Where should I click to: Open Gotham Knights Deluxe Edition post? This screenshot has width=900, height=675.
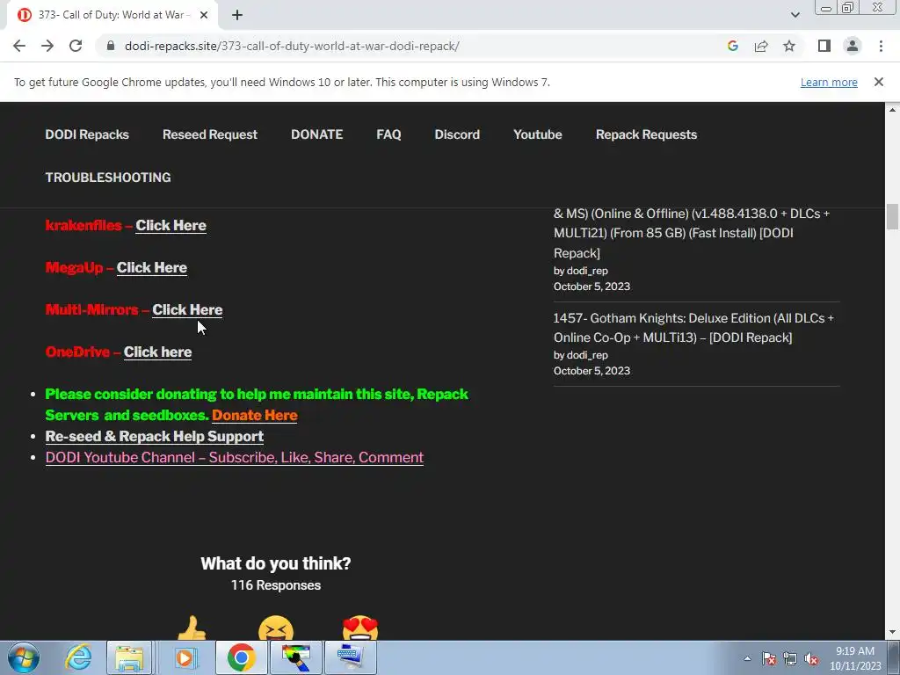click(x=693, y=328)
